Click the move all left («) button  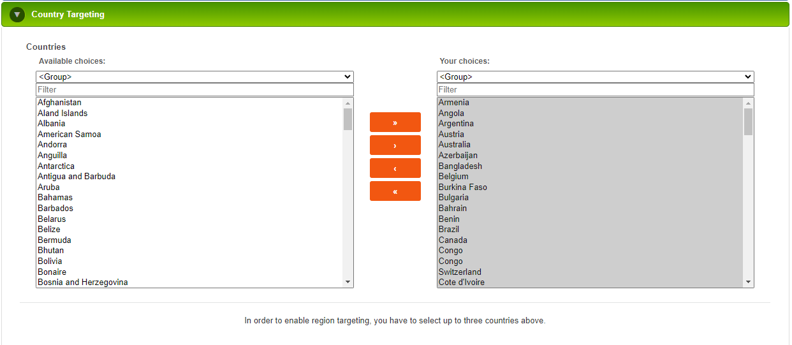pyautogui.click(x=395, y=191)
